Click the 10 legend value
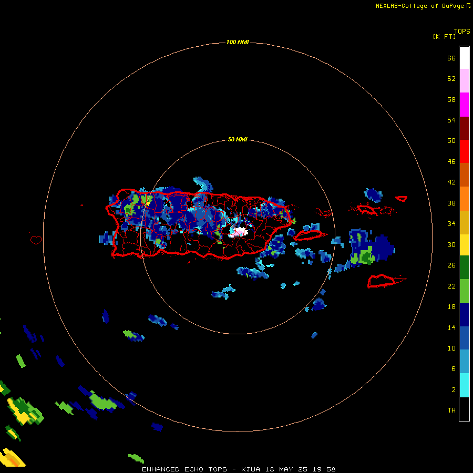The image size is (473, 473). (451, 348)
